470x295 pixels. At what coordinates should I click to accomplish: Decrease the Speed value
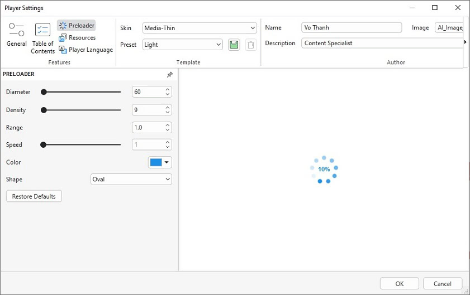click(168, 147)
